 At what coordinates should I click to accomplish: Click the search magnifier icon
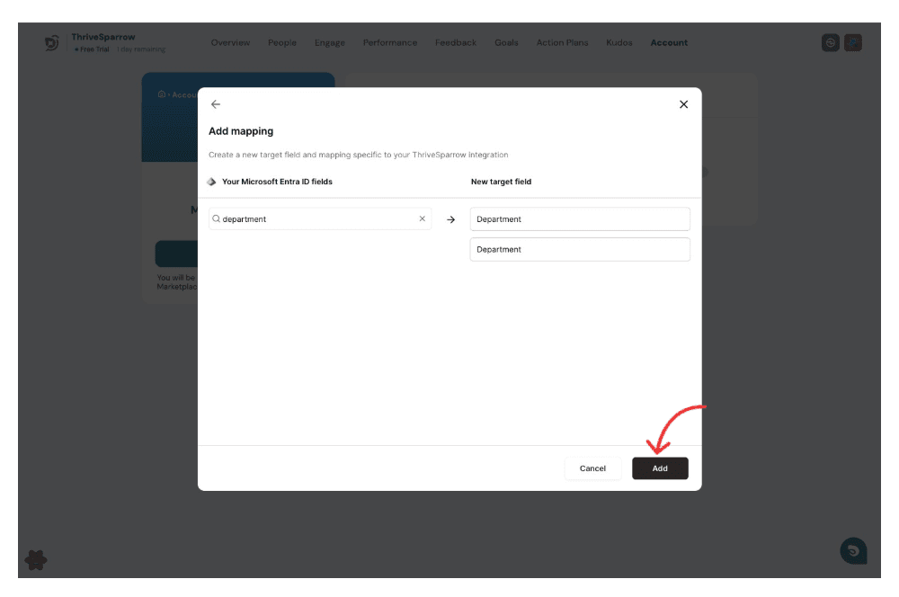216,219
